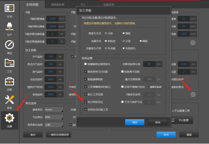Enable 报警解除后继续穿孔 checkbox

[x=85, y=64]
